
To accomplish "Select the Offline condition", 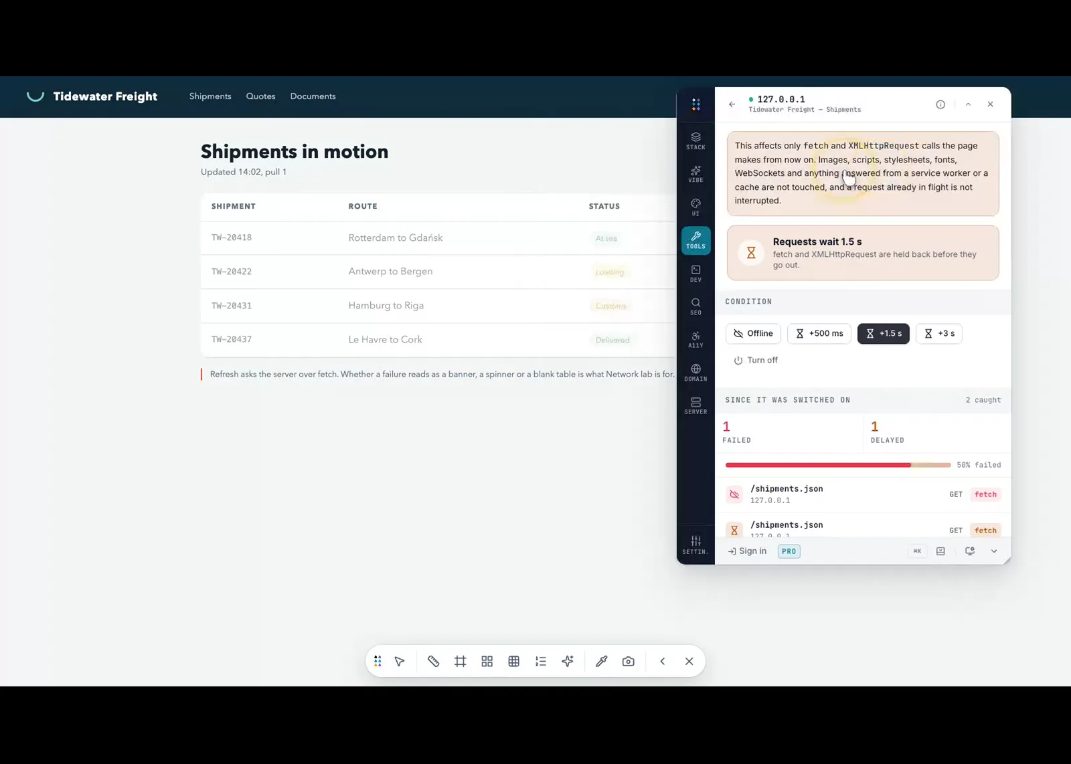I will pos(753,333).
